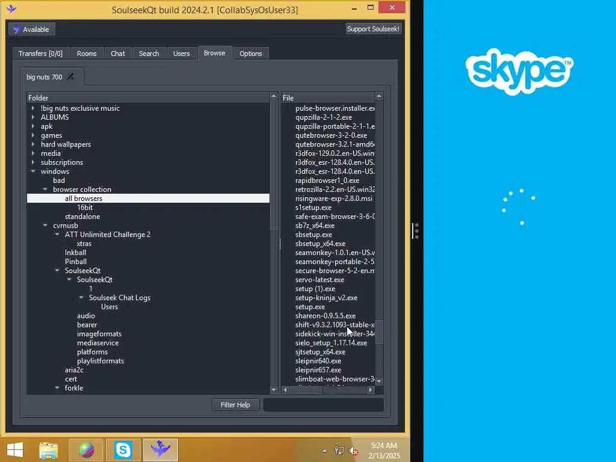Select the Pinball folder

click(x=76, y=262)
